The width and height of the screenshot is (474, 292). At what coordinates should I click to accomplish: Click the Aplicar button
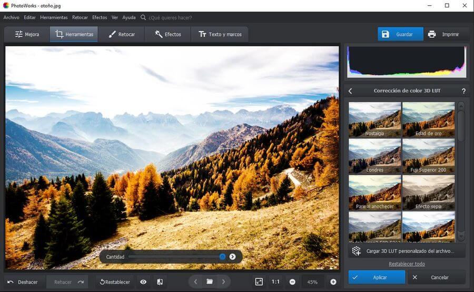pos(377,277)
